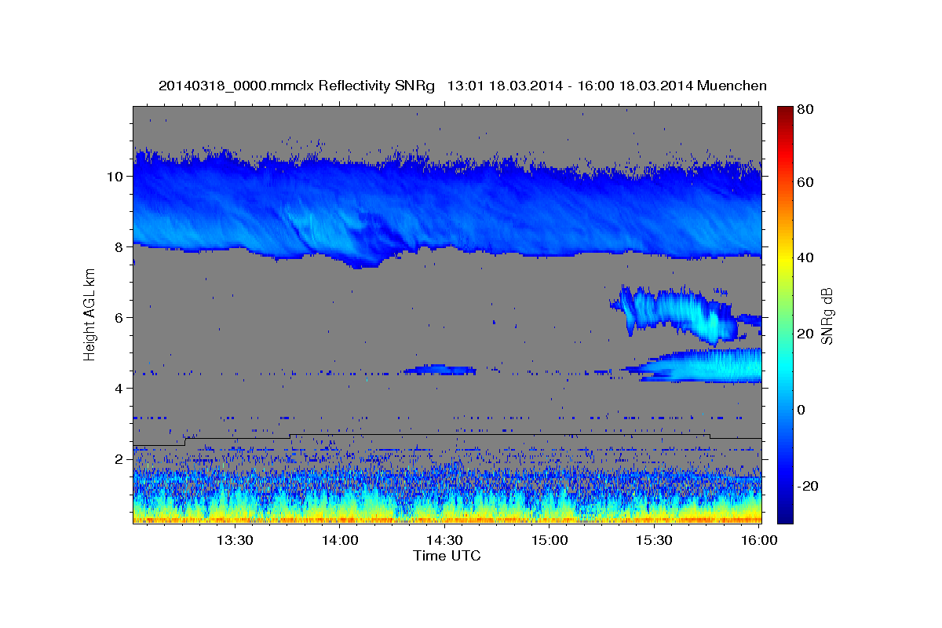Click the 16:00 time tick label
The height and width of the screenshot is (628, 942).
(759, 540)
